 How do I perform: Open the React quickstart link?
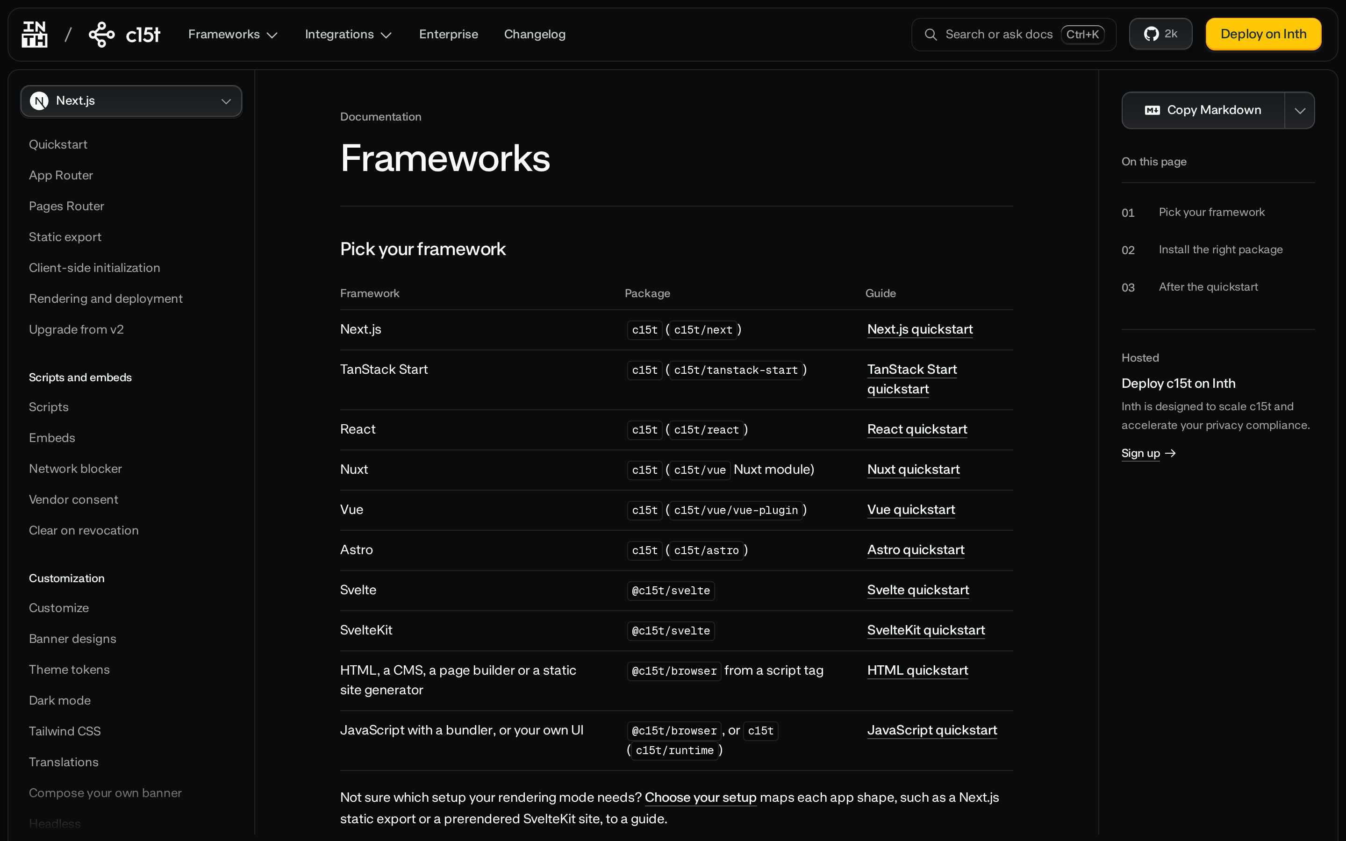tap(917, 429)
